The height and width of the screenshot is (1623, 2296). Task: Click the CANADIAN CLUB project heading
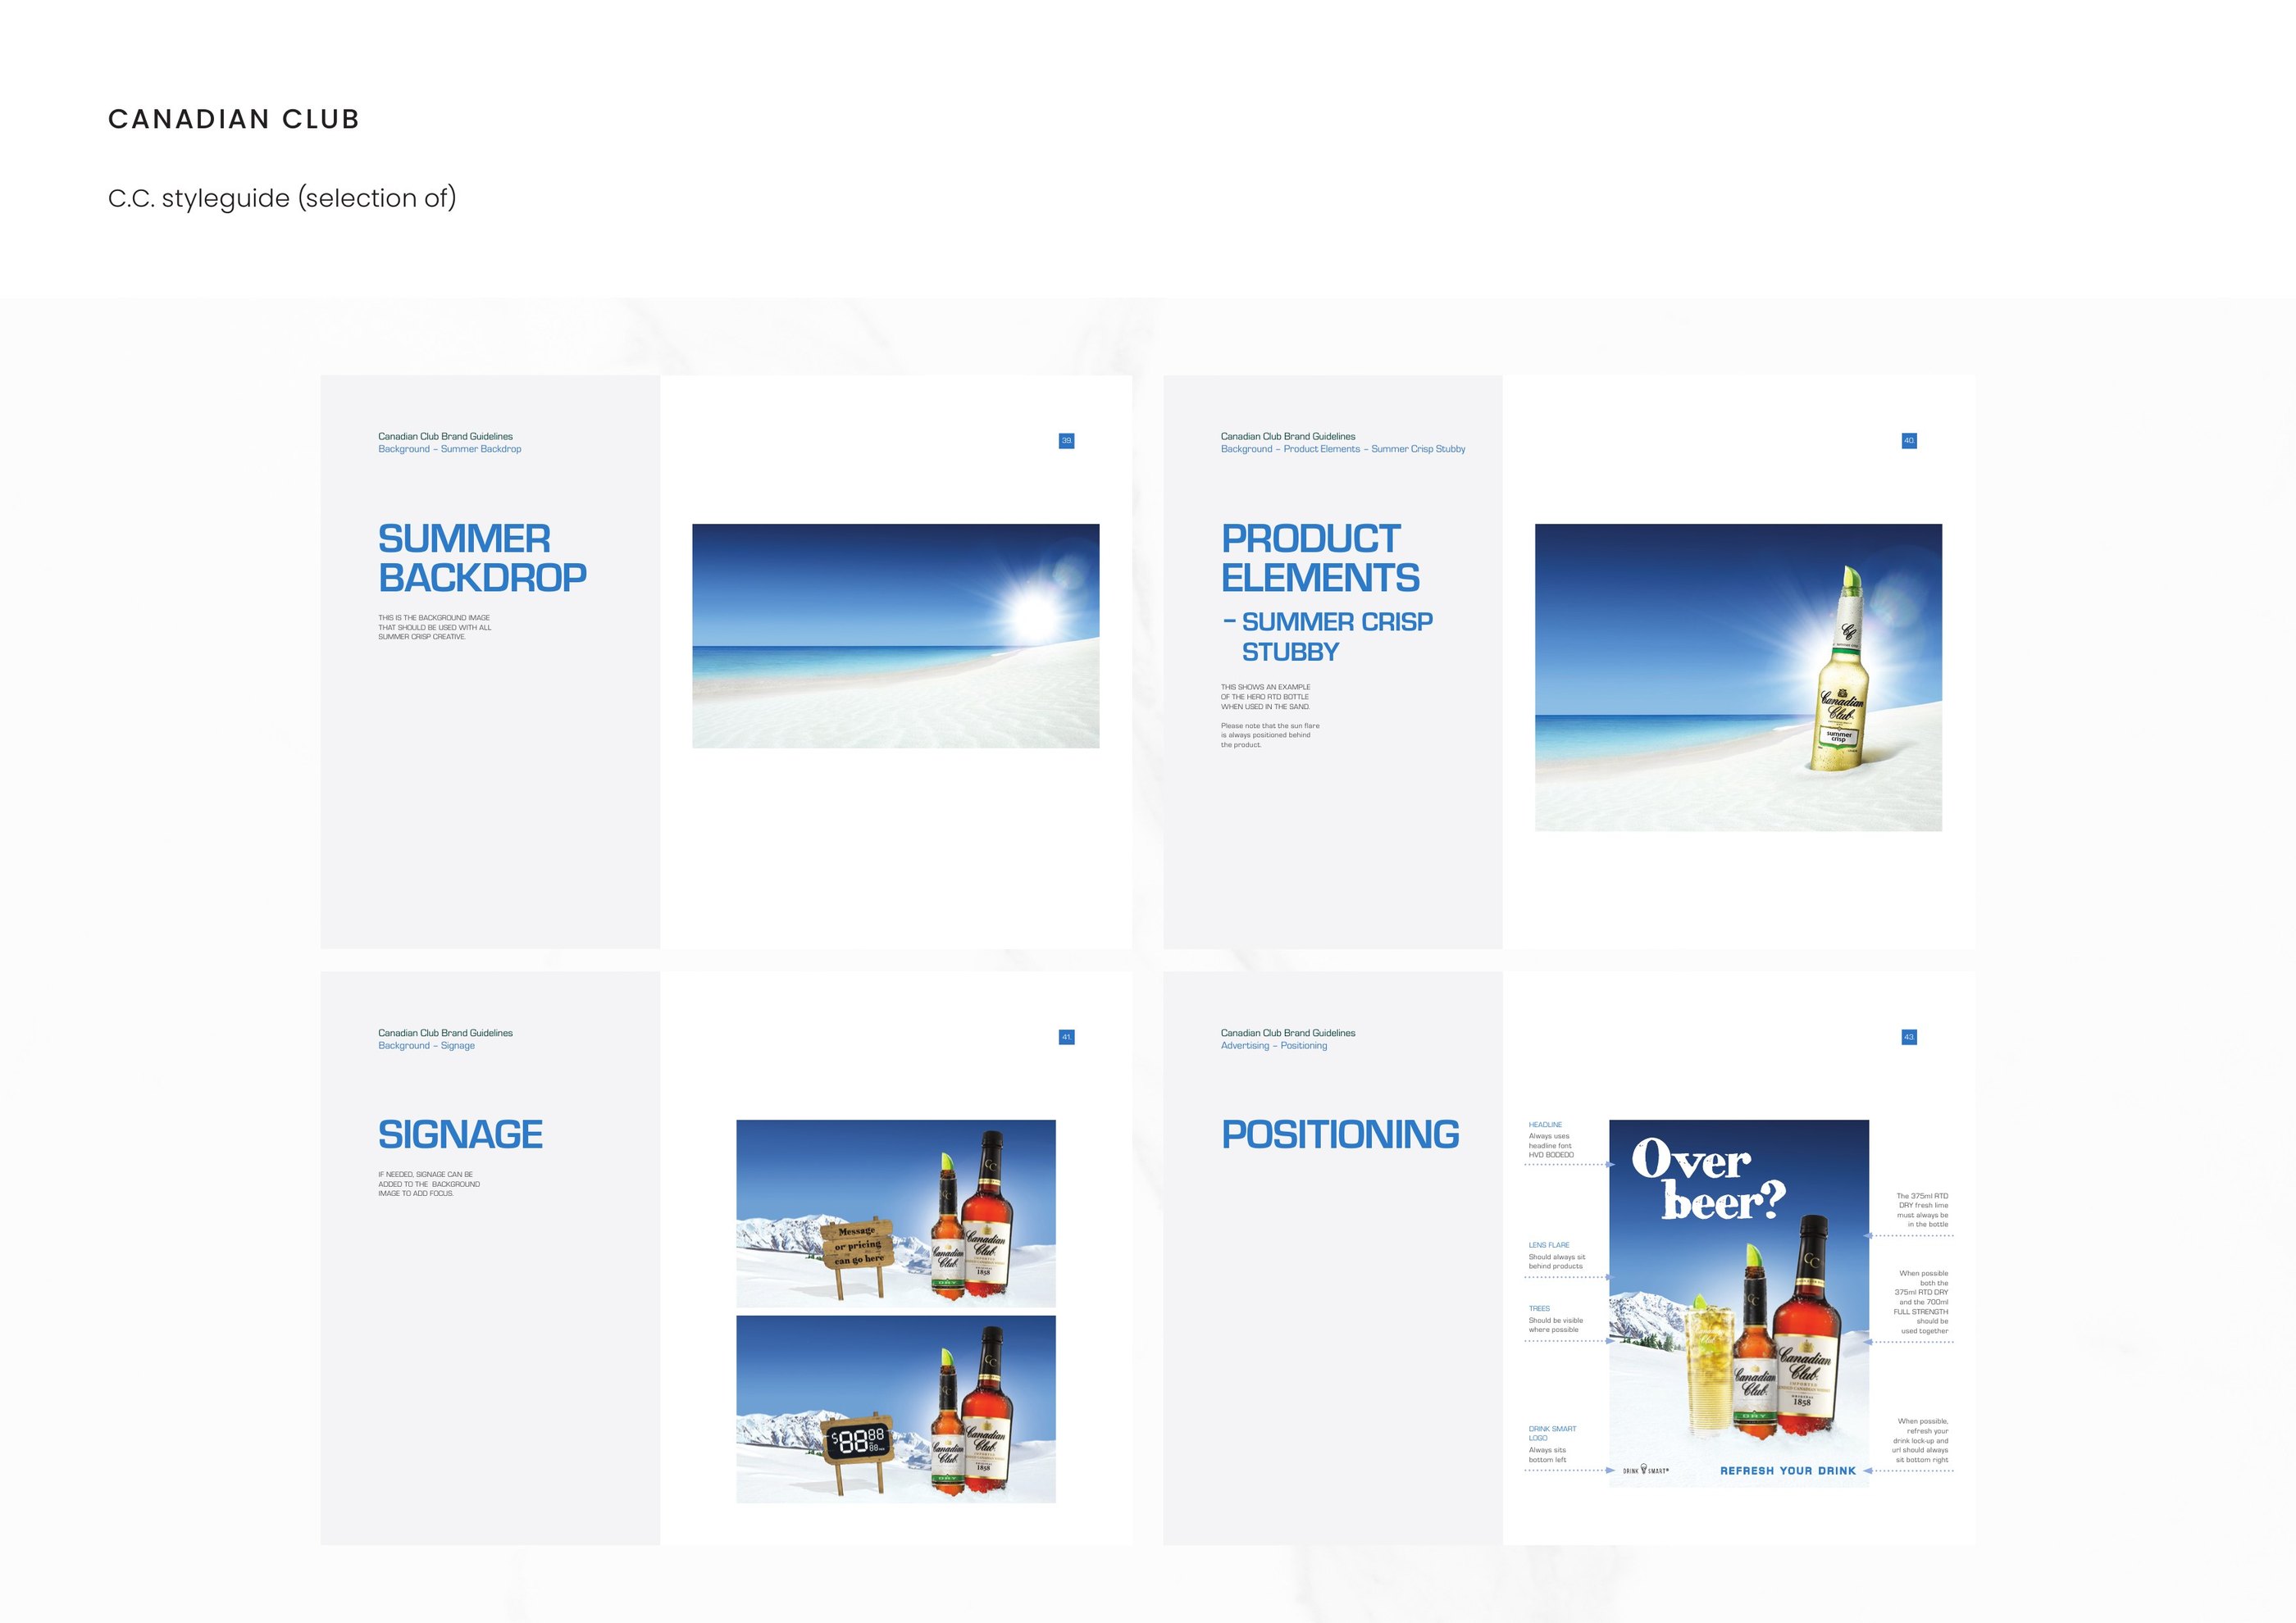tap(233, 119)
